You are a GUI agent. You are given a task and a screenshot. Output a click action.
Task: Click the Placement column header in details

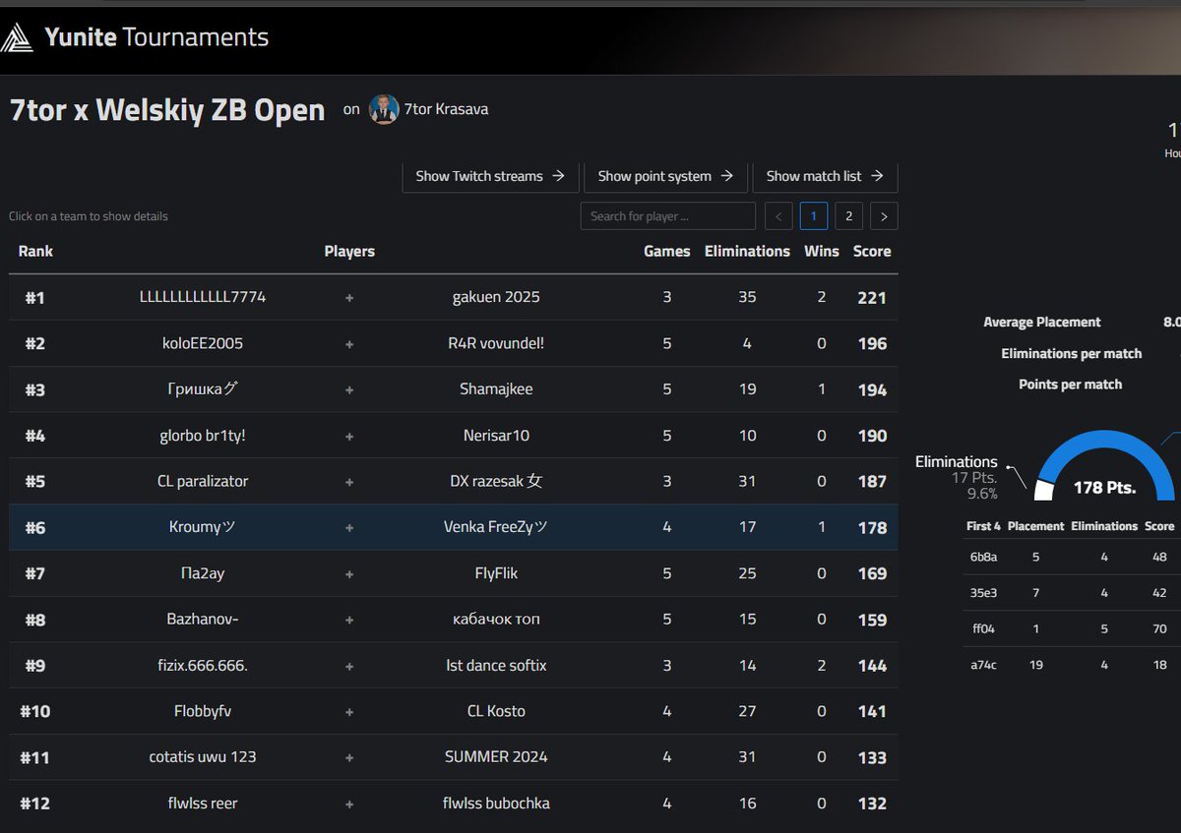click(x=1035, y=526)
